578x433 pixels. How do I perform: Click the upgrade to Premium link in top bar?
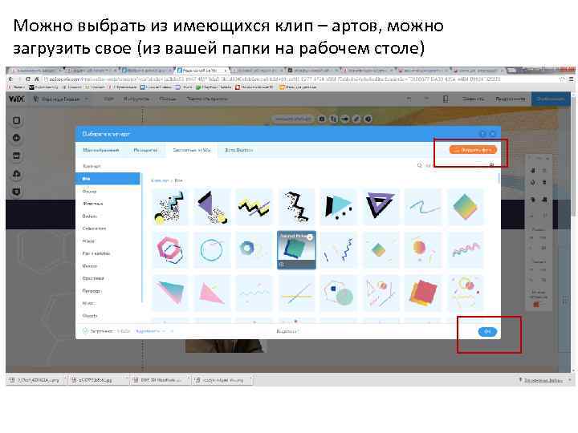(x=207, y=99)
